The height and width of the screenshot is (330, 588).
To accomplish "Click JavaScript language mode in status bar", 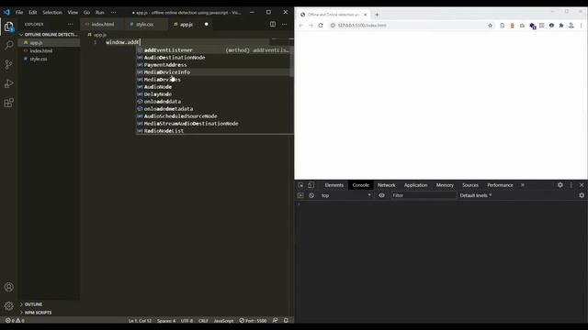I will pos(223,321).
